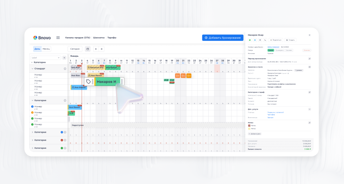
Task: Select the green Новое status tag
Action: (270, 50)
